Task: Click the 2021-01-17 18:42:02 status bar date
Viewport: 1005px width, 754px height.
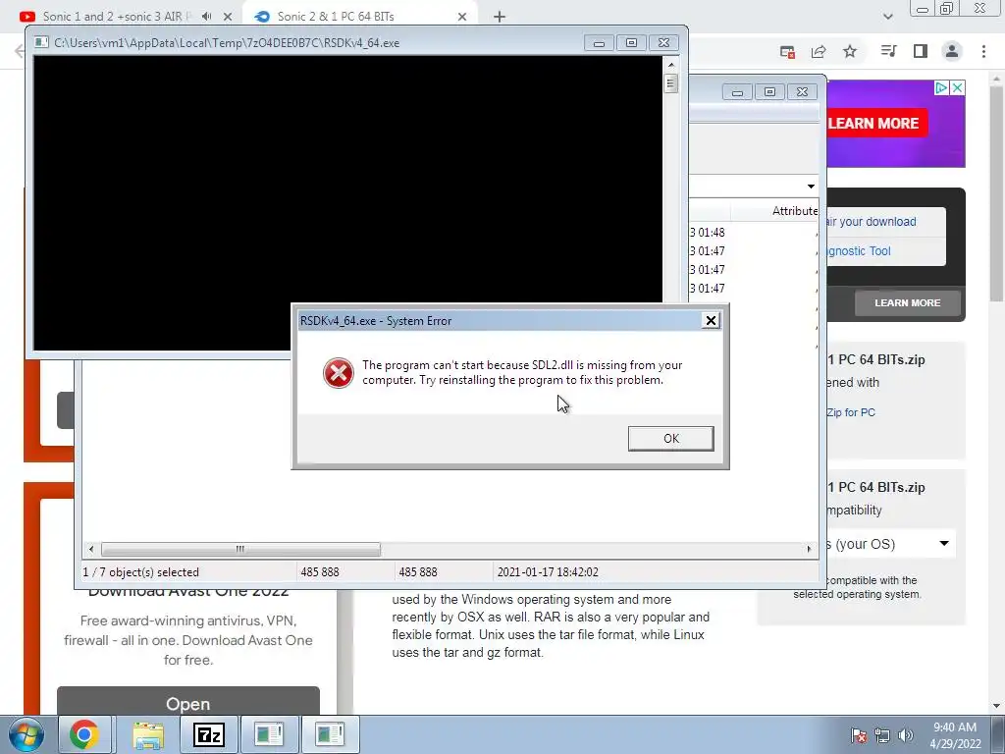Action: (x=548, y=572)
